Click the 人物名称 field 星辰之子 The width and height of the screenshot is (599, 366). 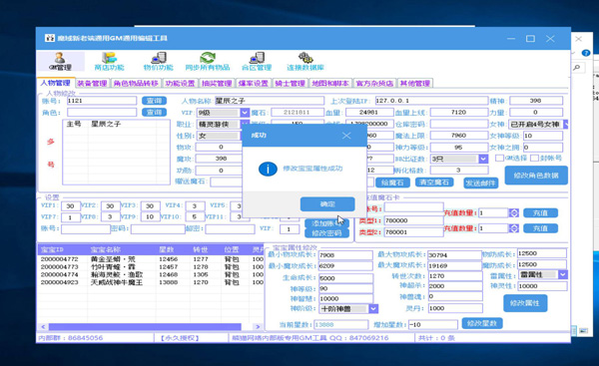click(270, 101)
